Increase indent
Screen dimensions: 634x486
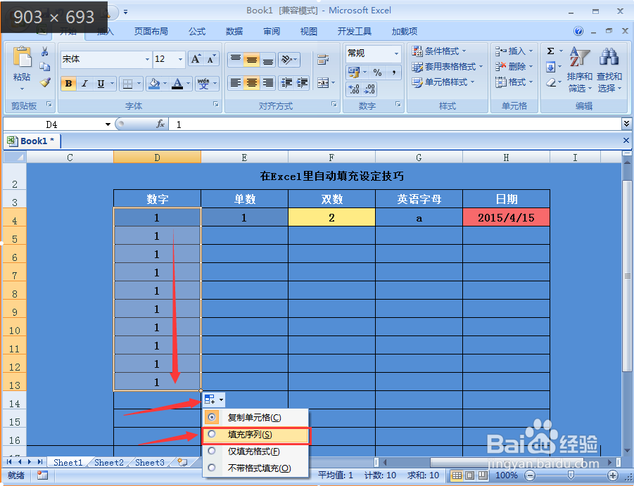302,83
